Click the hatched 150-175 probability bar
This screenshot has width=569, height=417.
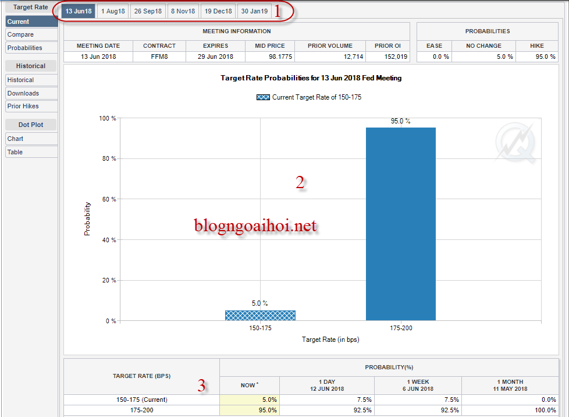point(260,315)
